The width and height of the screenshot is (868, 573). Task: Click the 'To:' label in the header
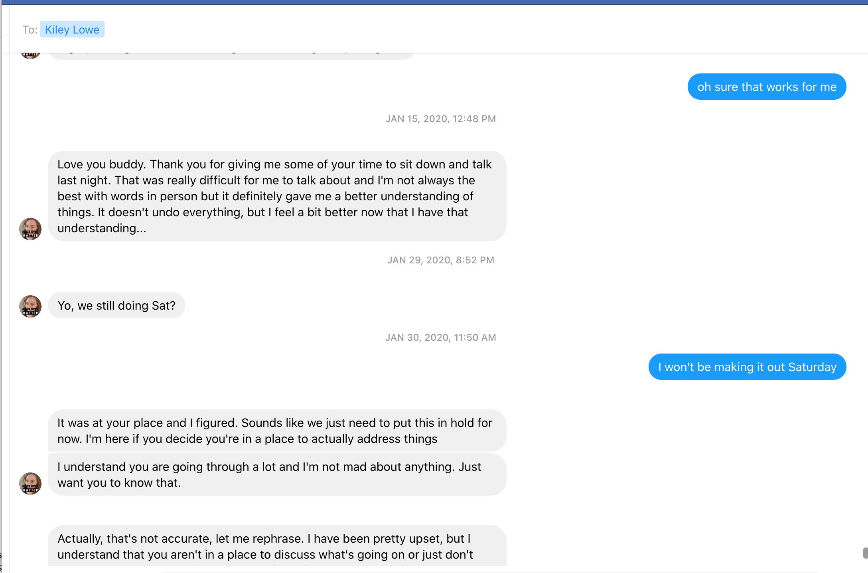[30, 30]
